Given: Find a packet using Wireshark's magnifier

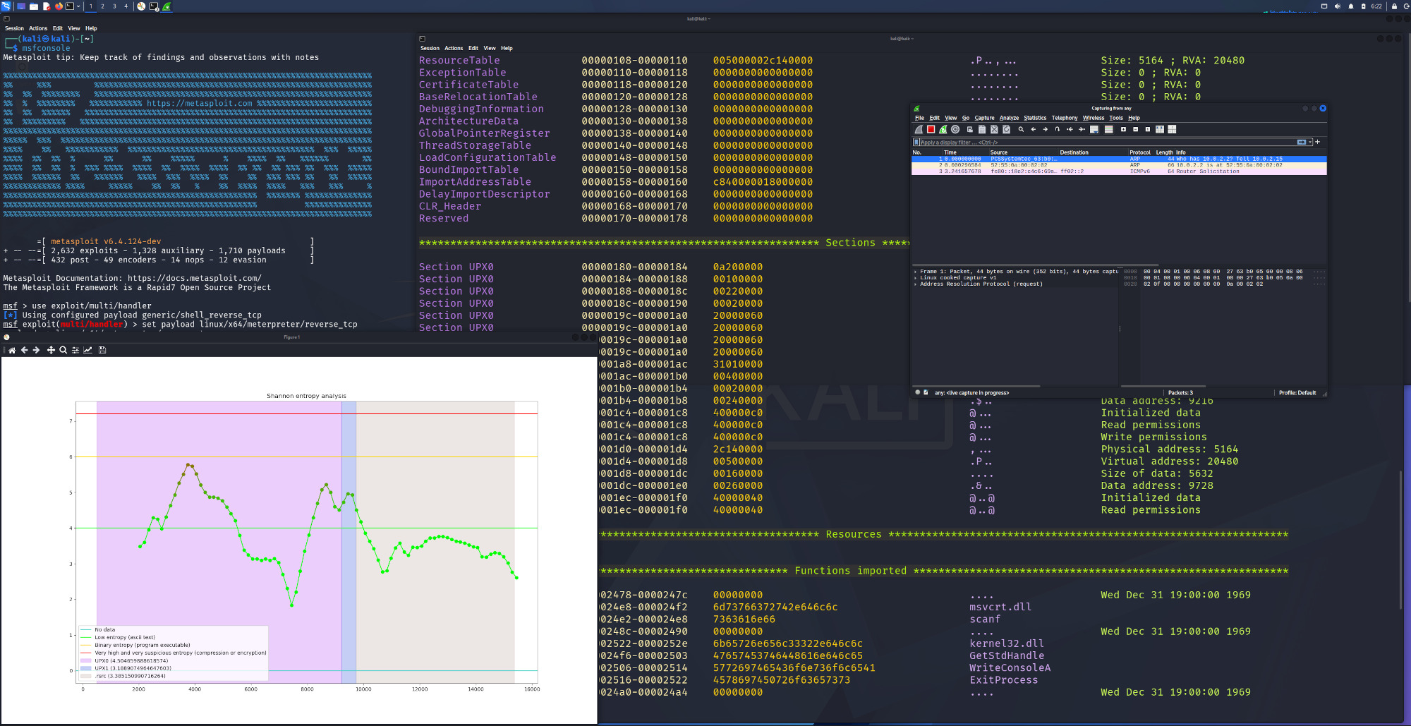Looking at the screenshot, I should coord(1021,129).
